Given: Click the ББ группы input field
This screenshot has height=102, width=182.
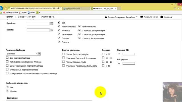Looking at the screenshot, I should pos(129,63).
